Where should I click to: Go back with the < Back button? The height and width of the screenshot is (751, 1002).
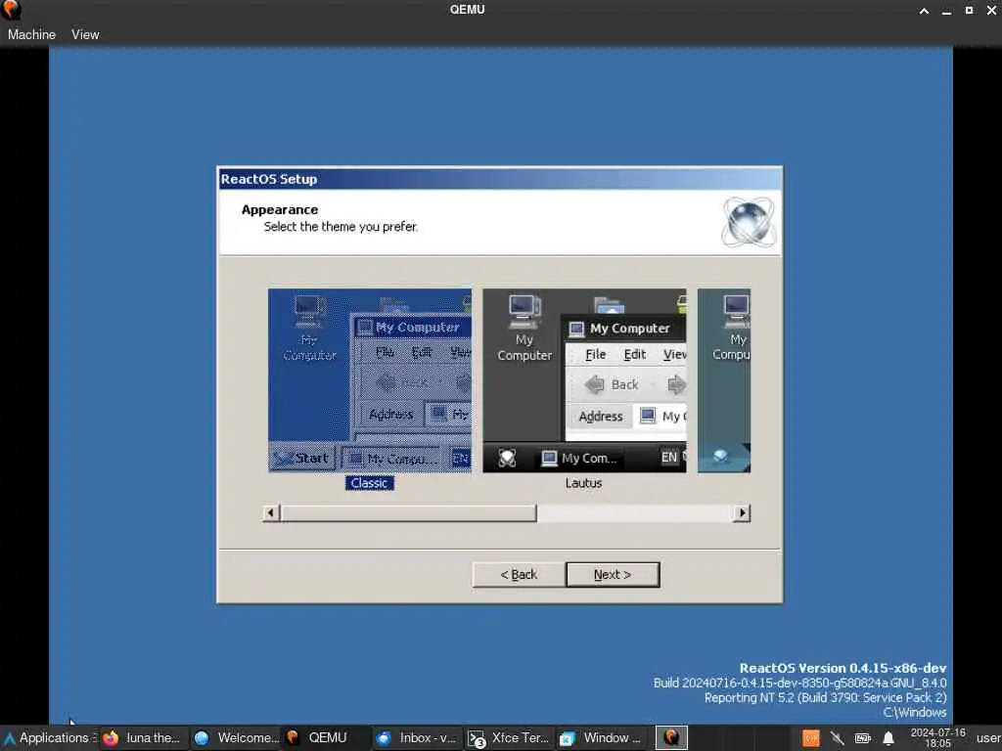(519, 574)
